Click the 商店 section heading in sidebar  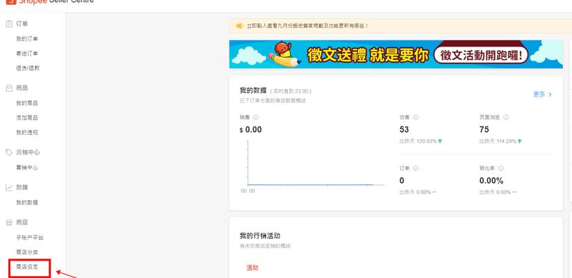click(x=22, y=222)
